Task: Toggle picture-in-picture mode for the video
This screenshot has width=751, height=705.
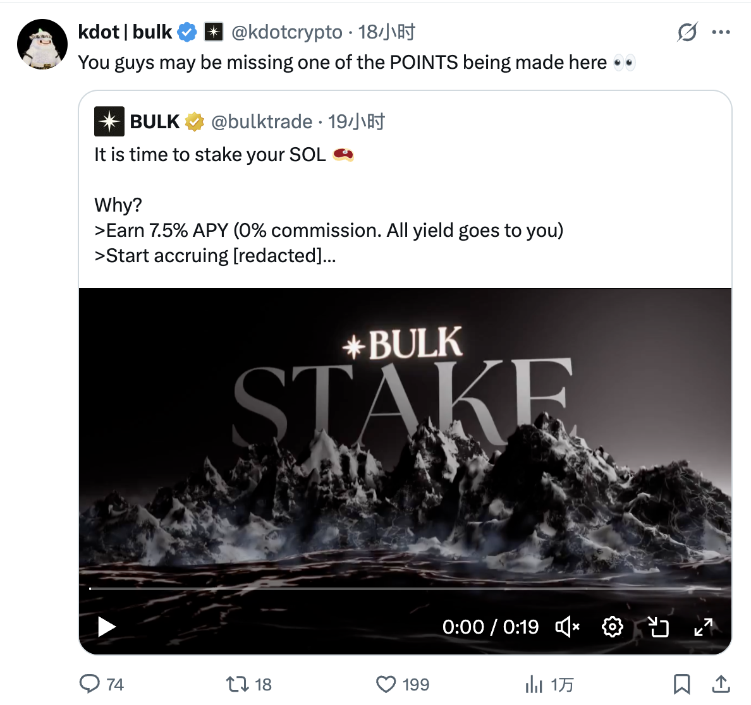Action: 658,627
